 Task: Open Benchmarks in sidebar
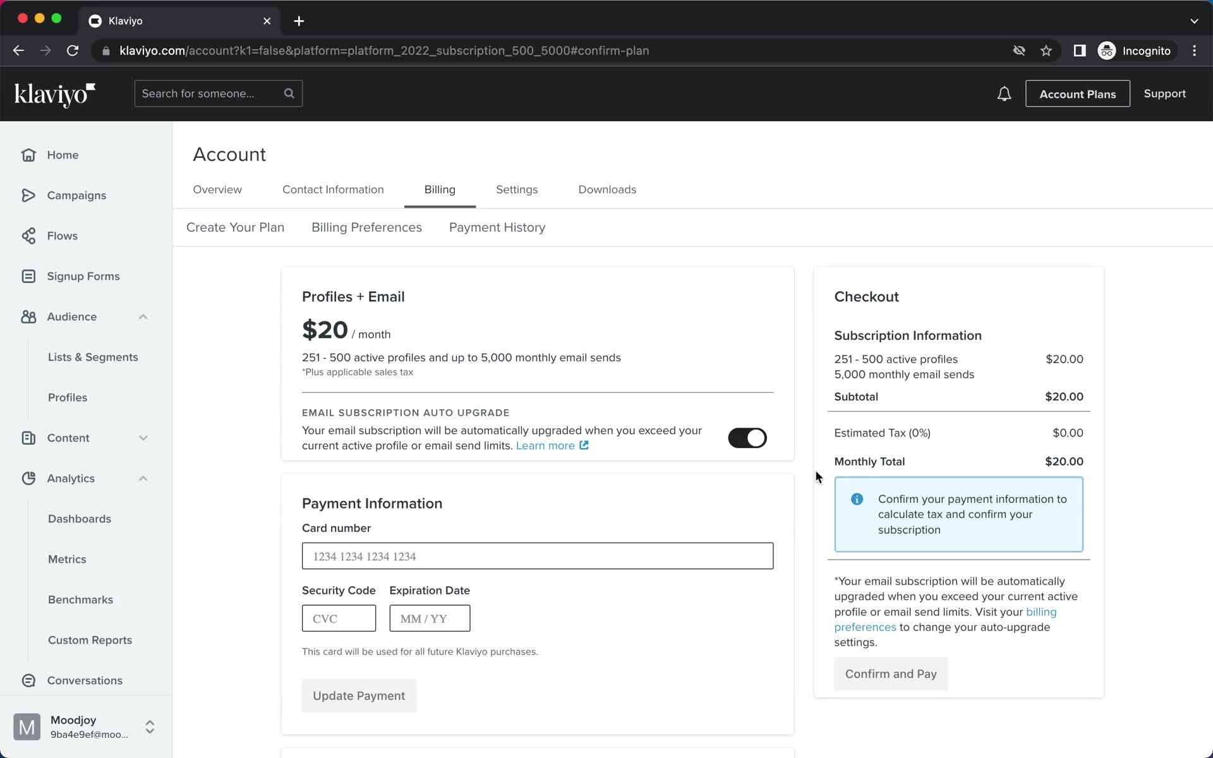(81, 599)
